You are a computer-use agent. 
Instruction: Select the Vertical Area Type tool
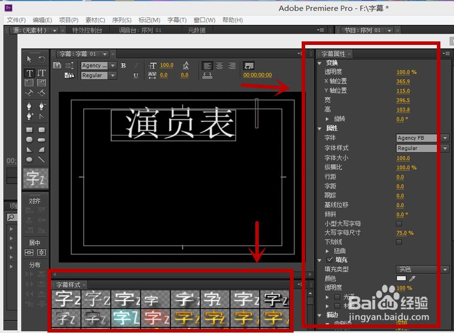tap(42, 83)
